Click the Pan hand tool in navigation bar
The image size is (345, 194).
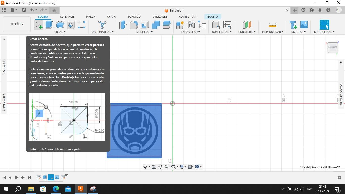160,167
